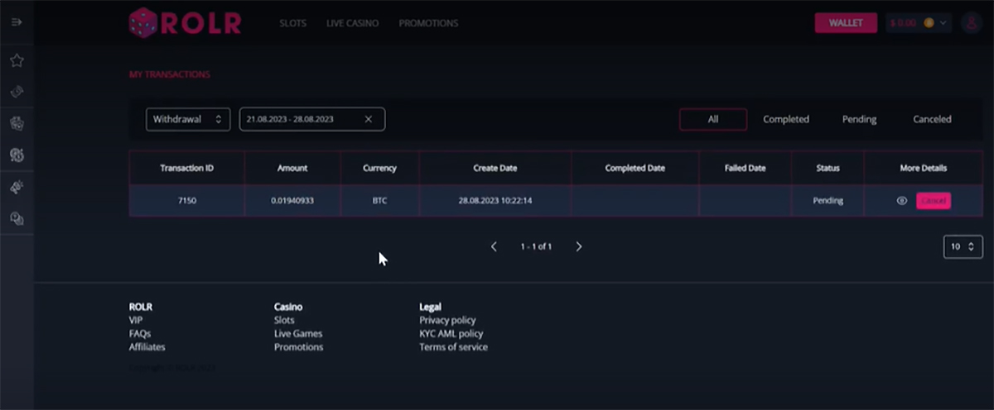Filter by Canceled transactions
The image size is (994, 410).
coord(932,119)
